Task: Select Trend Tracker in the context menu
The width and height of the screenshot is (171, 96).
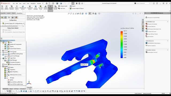Action: click(17, 51)
